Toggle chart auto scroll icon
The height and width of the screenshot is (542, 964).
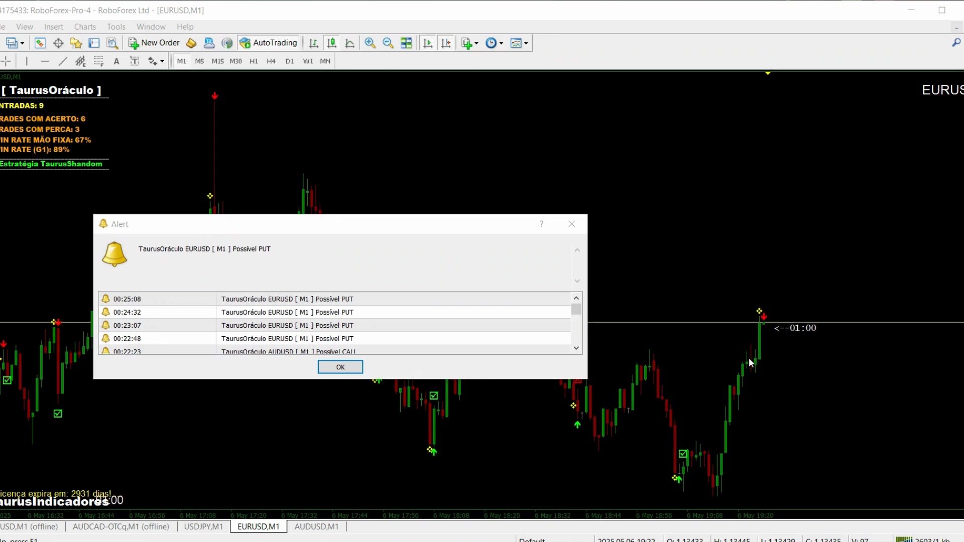428,43
